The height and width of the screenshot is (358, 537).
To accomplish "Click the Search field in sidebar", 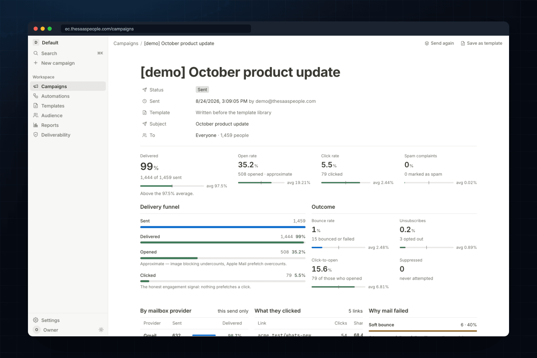I will 68,53.
